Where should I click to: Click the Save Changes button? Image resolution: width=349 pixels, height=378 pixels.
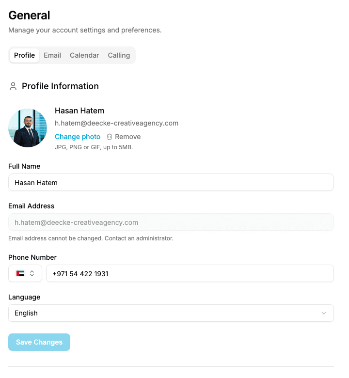click(39, 342)
